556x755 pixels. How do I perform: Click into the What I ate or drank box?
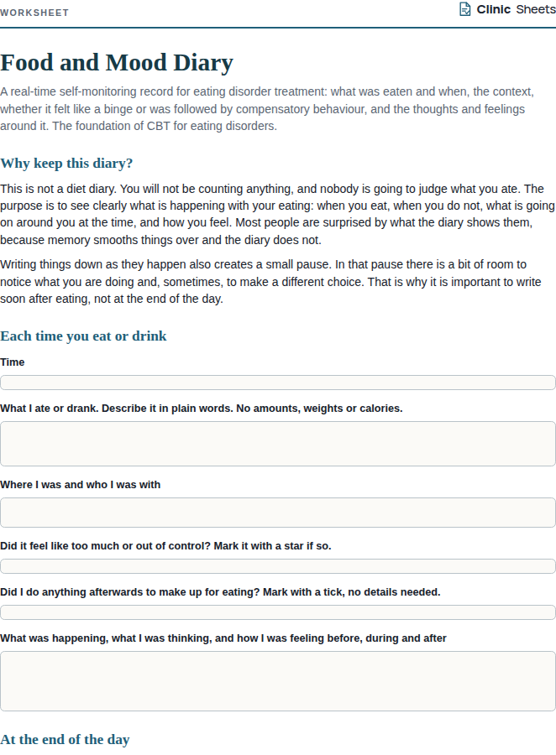[278, 444]
